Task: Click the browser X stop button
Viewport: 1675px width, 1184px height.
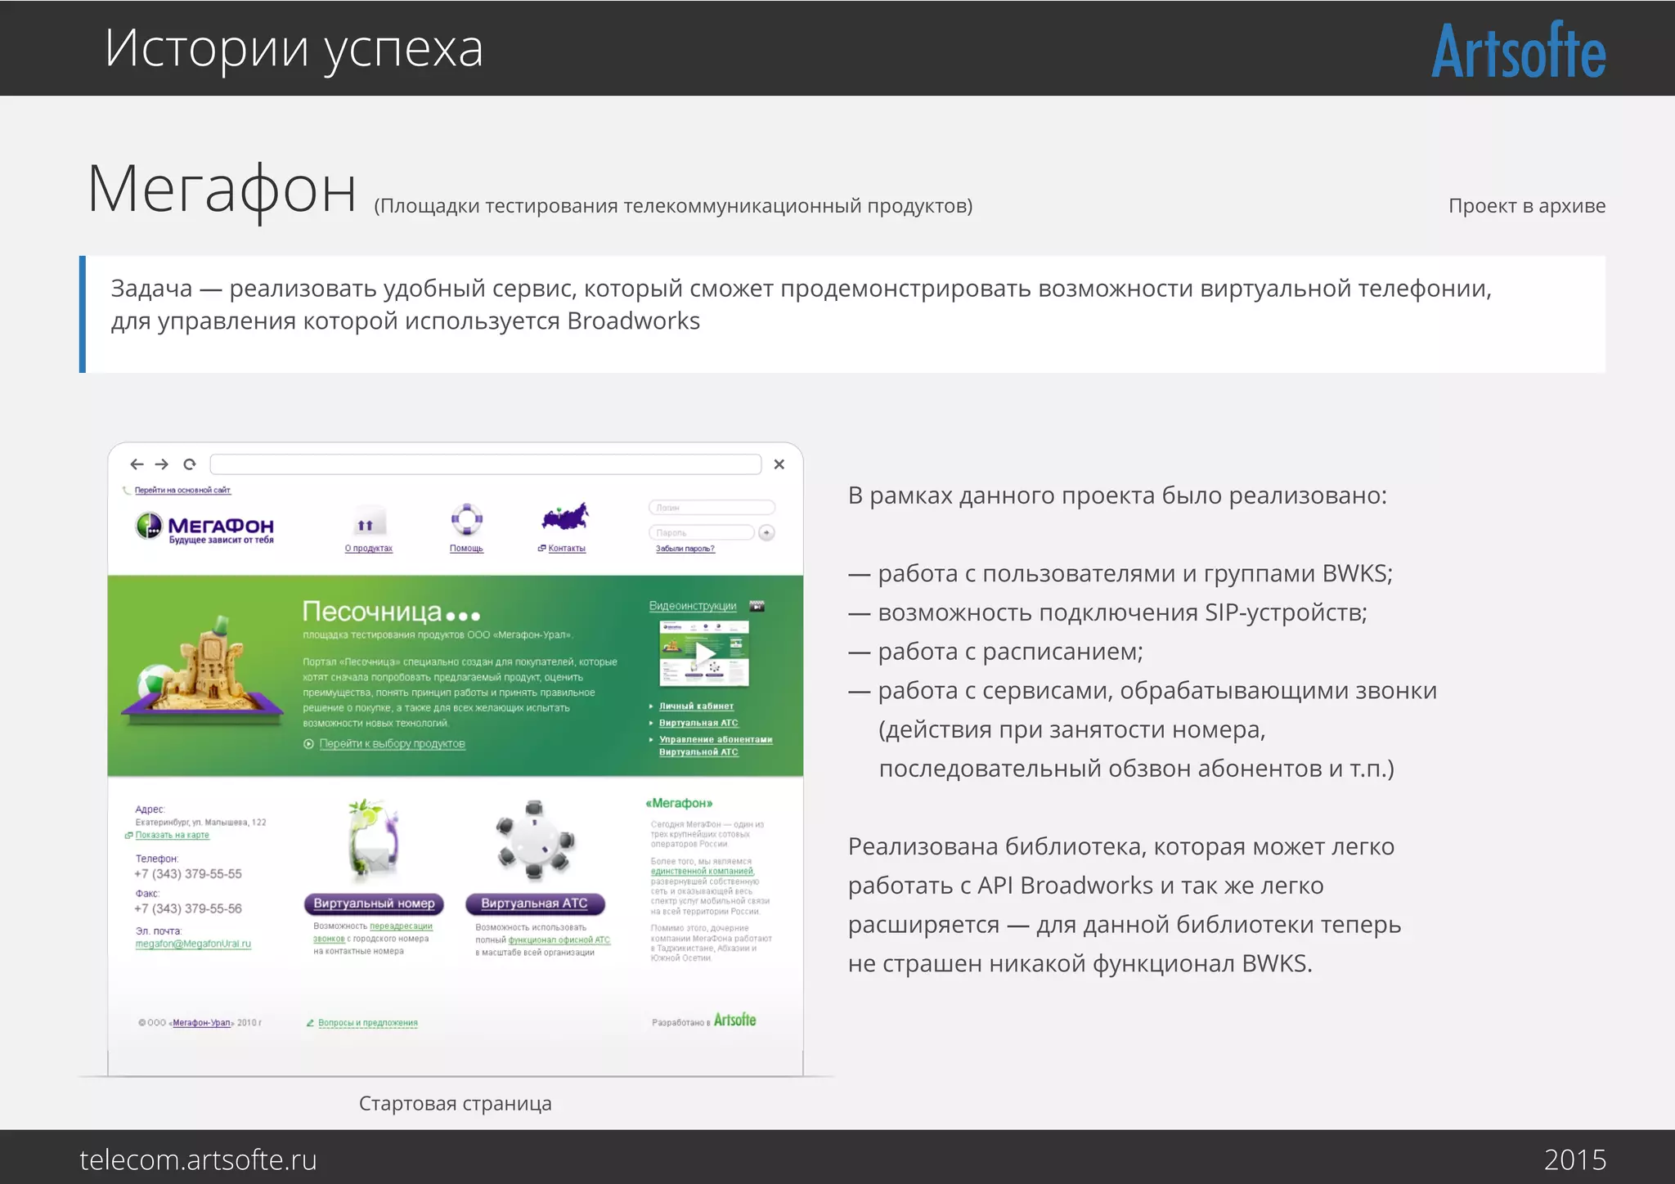Action: [x=779, y=464]
